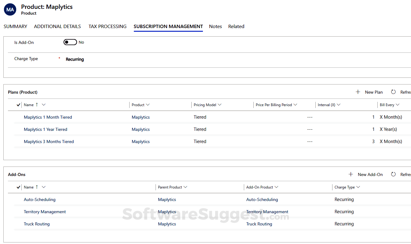
Task: Select all rows in the Plans grid
Action: 18,105
